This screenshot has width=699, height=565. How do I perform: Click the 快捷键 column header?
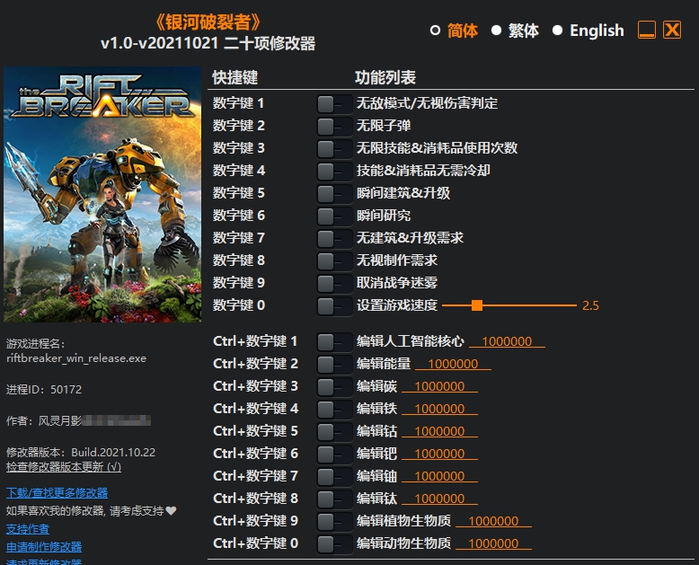coord(234,77)
